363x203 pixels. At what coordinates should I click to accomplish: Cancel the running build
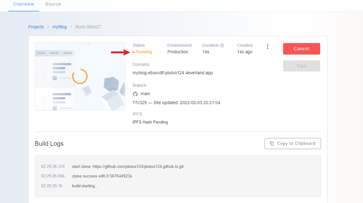(301, 49)
